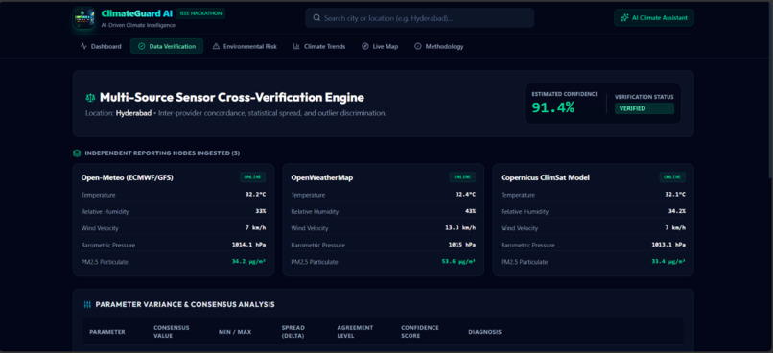Click OpenWeatherMap PM2.5 value 53.6 µg/m³
The image size is (773, 353).
459,262
